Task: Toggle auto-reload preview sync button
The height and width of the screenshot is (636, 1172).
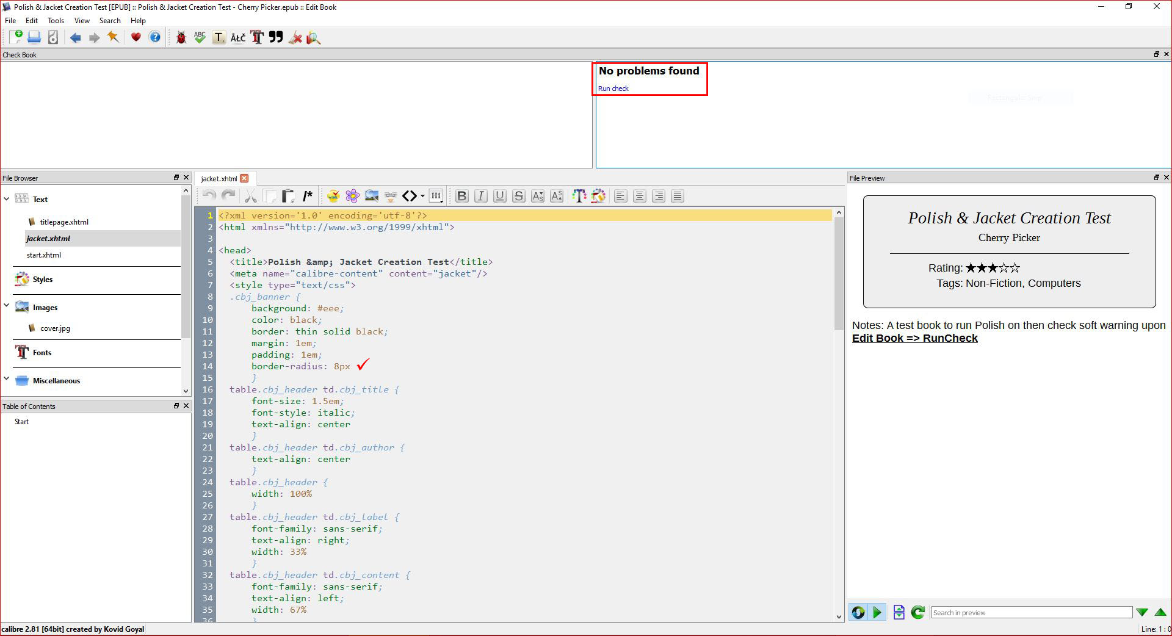Action: tap(858, 612)
